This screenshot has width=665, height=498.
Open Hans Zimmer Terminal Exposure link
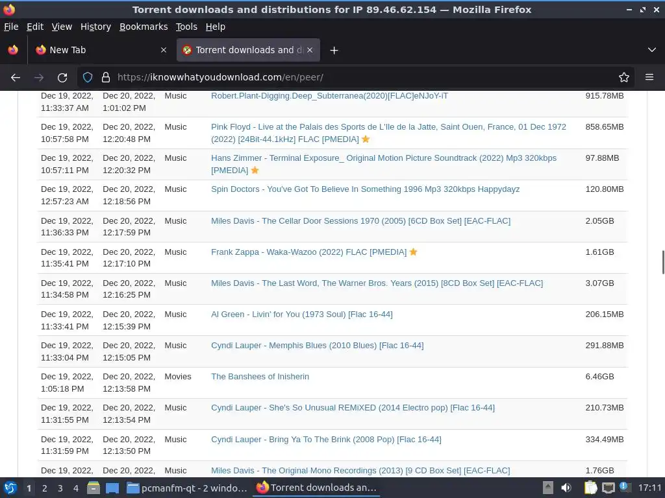pos(384,164)
